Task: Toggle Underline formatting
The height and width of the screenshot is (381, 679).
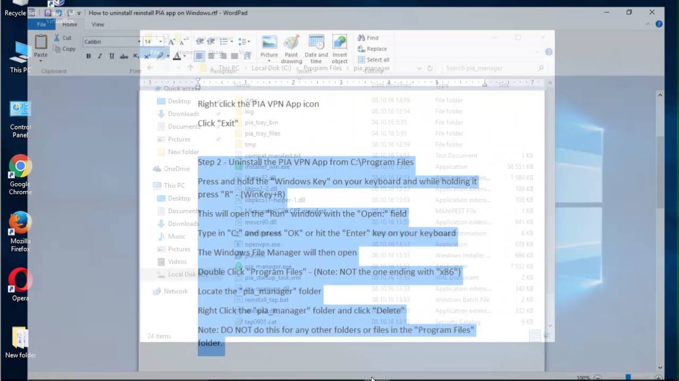Action: 111,56
